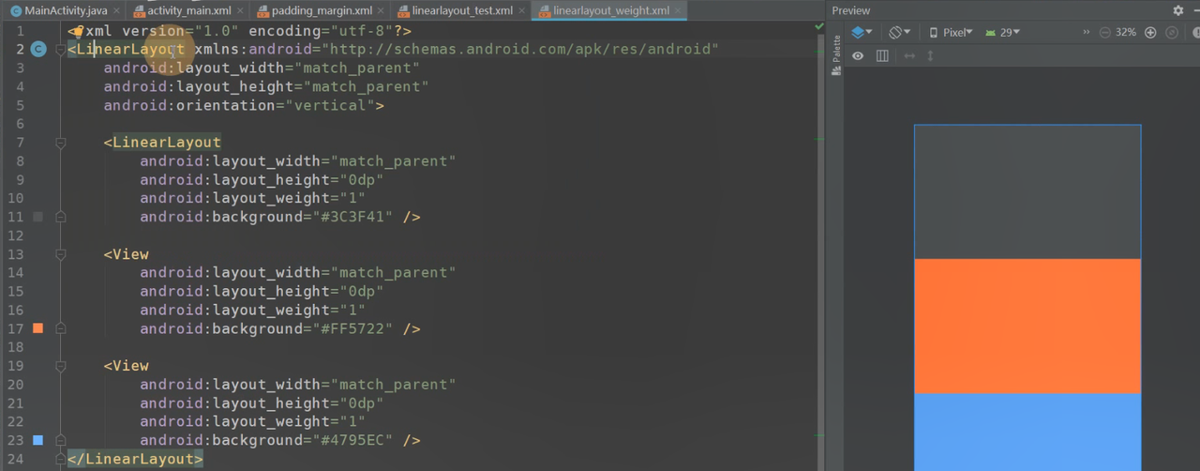
Task: Click the <View tag on line 19
Action: click(127, 366)
